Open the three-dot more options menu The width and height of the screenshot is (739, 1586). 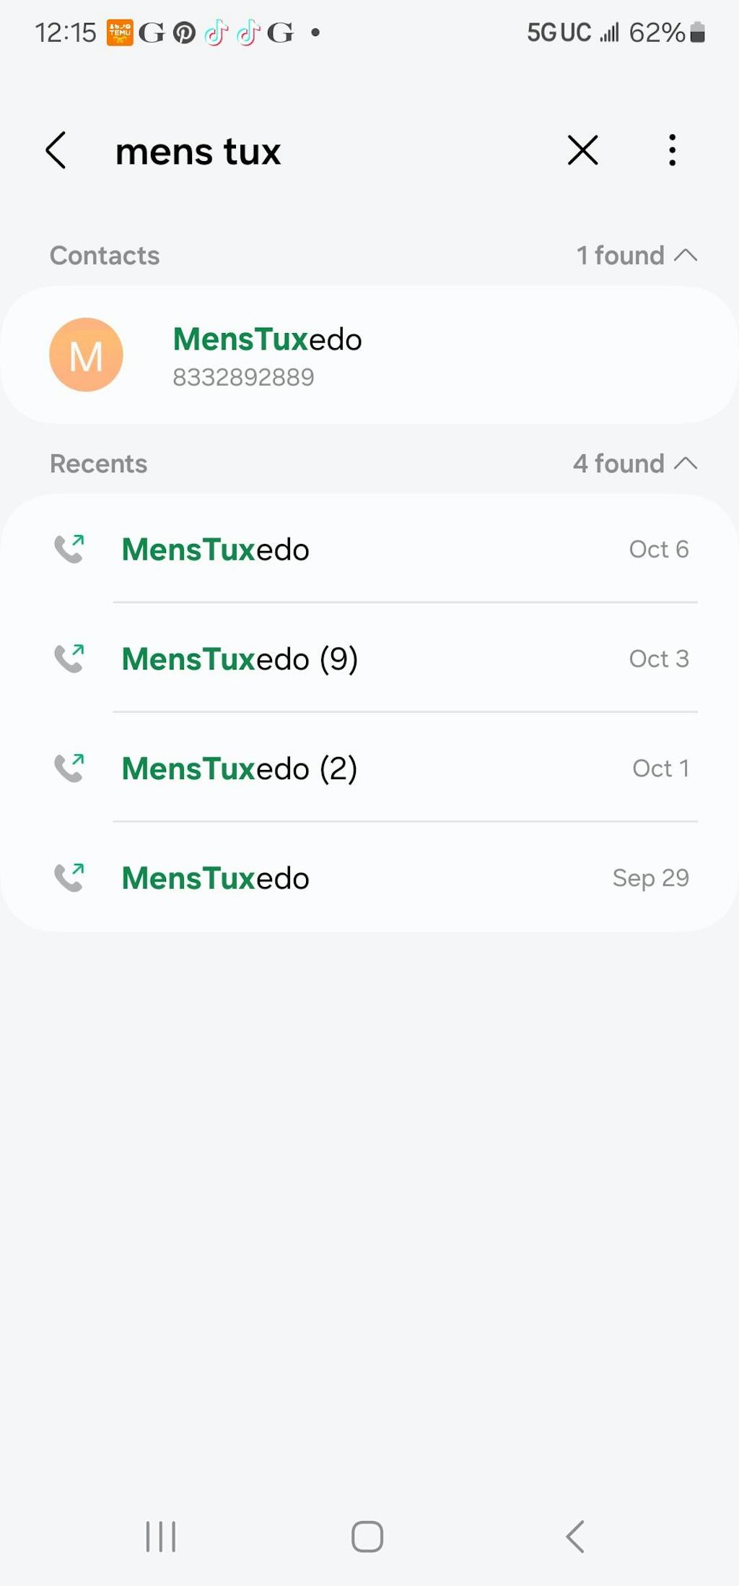[672, 150]
